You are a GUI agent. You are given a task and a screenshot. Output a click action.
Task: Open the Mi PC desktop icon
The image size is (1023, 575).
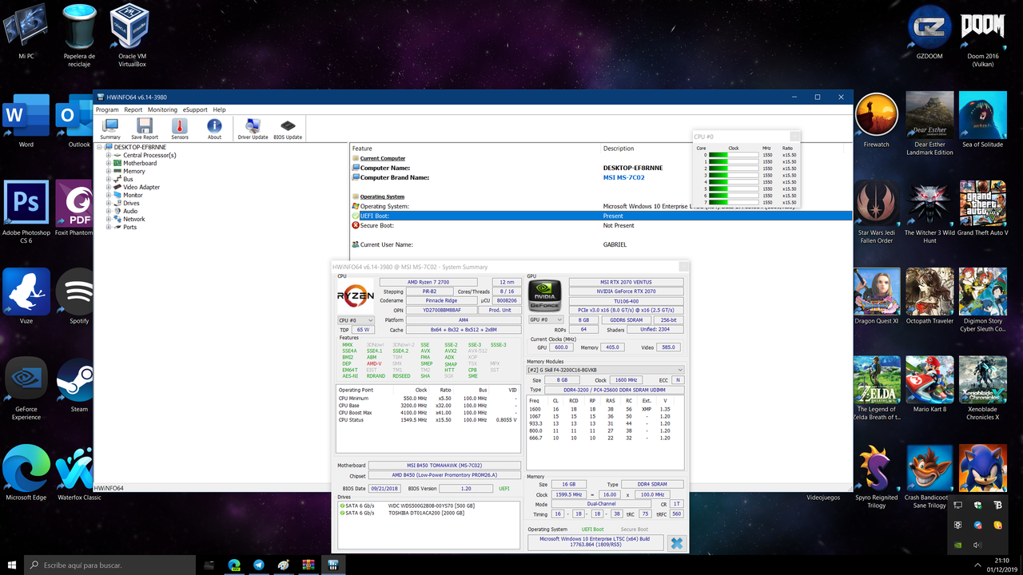26,32
